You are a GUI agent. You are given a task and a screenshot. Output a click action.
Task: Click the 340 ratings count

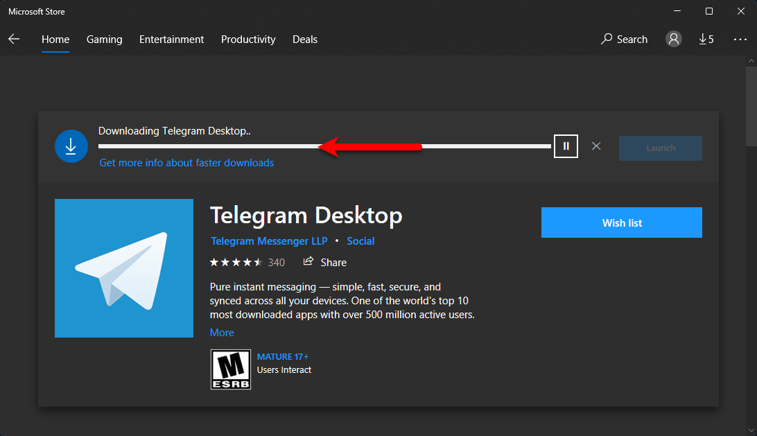coord(277,262)
